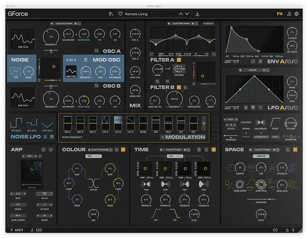Switch to LFO B tab
This screenshot has height=239, width=308.
point(289,107)
